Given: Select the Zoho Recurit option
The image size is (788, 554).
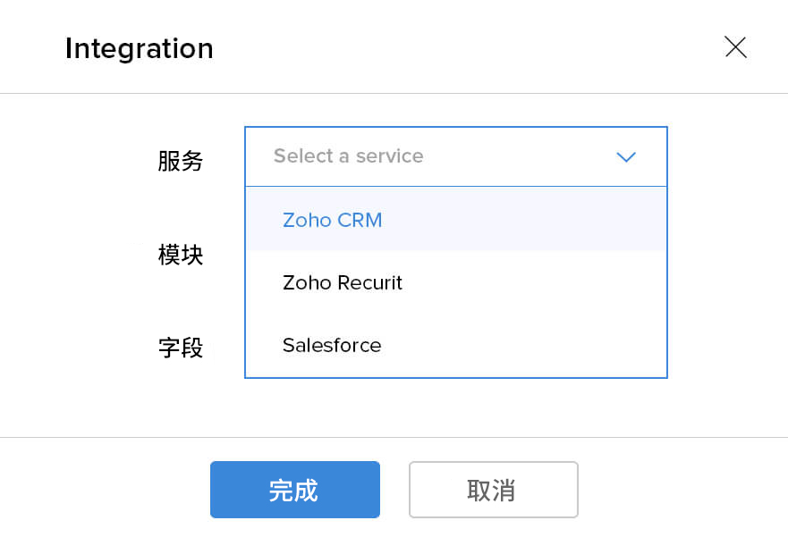Looking at the screenshot, I should click(x=343, y=282).
